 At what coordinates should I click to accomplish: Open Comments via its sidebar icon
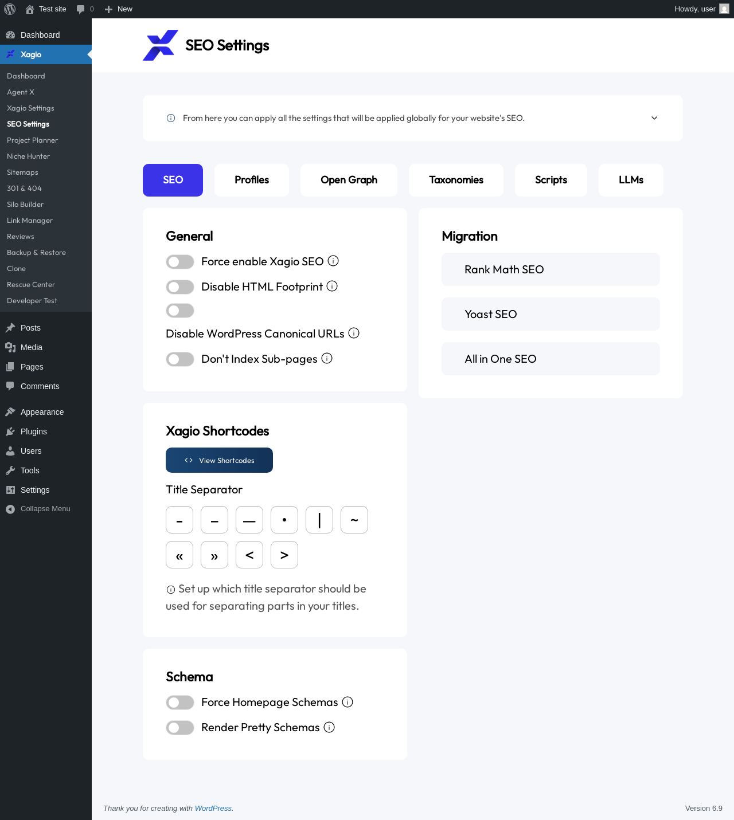point(10,386)
